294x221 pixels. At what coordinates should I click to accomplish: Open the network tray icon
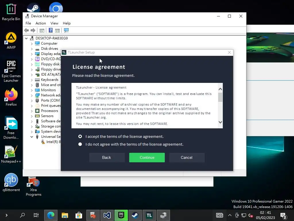[x=244, y=215]
